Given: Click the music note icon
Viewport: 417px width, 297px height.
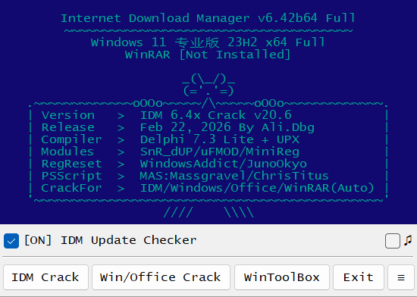Looking at the screenshot, I should (x=408, y=241).
